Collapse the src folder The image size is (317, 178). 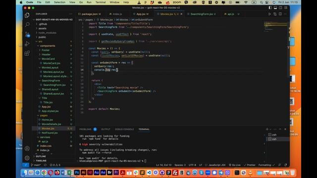coord(41,42)
